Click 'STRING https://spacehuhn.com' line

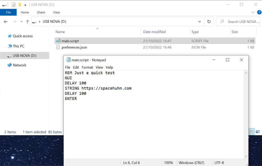pyautogui.click(x=98, y=88)
